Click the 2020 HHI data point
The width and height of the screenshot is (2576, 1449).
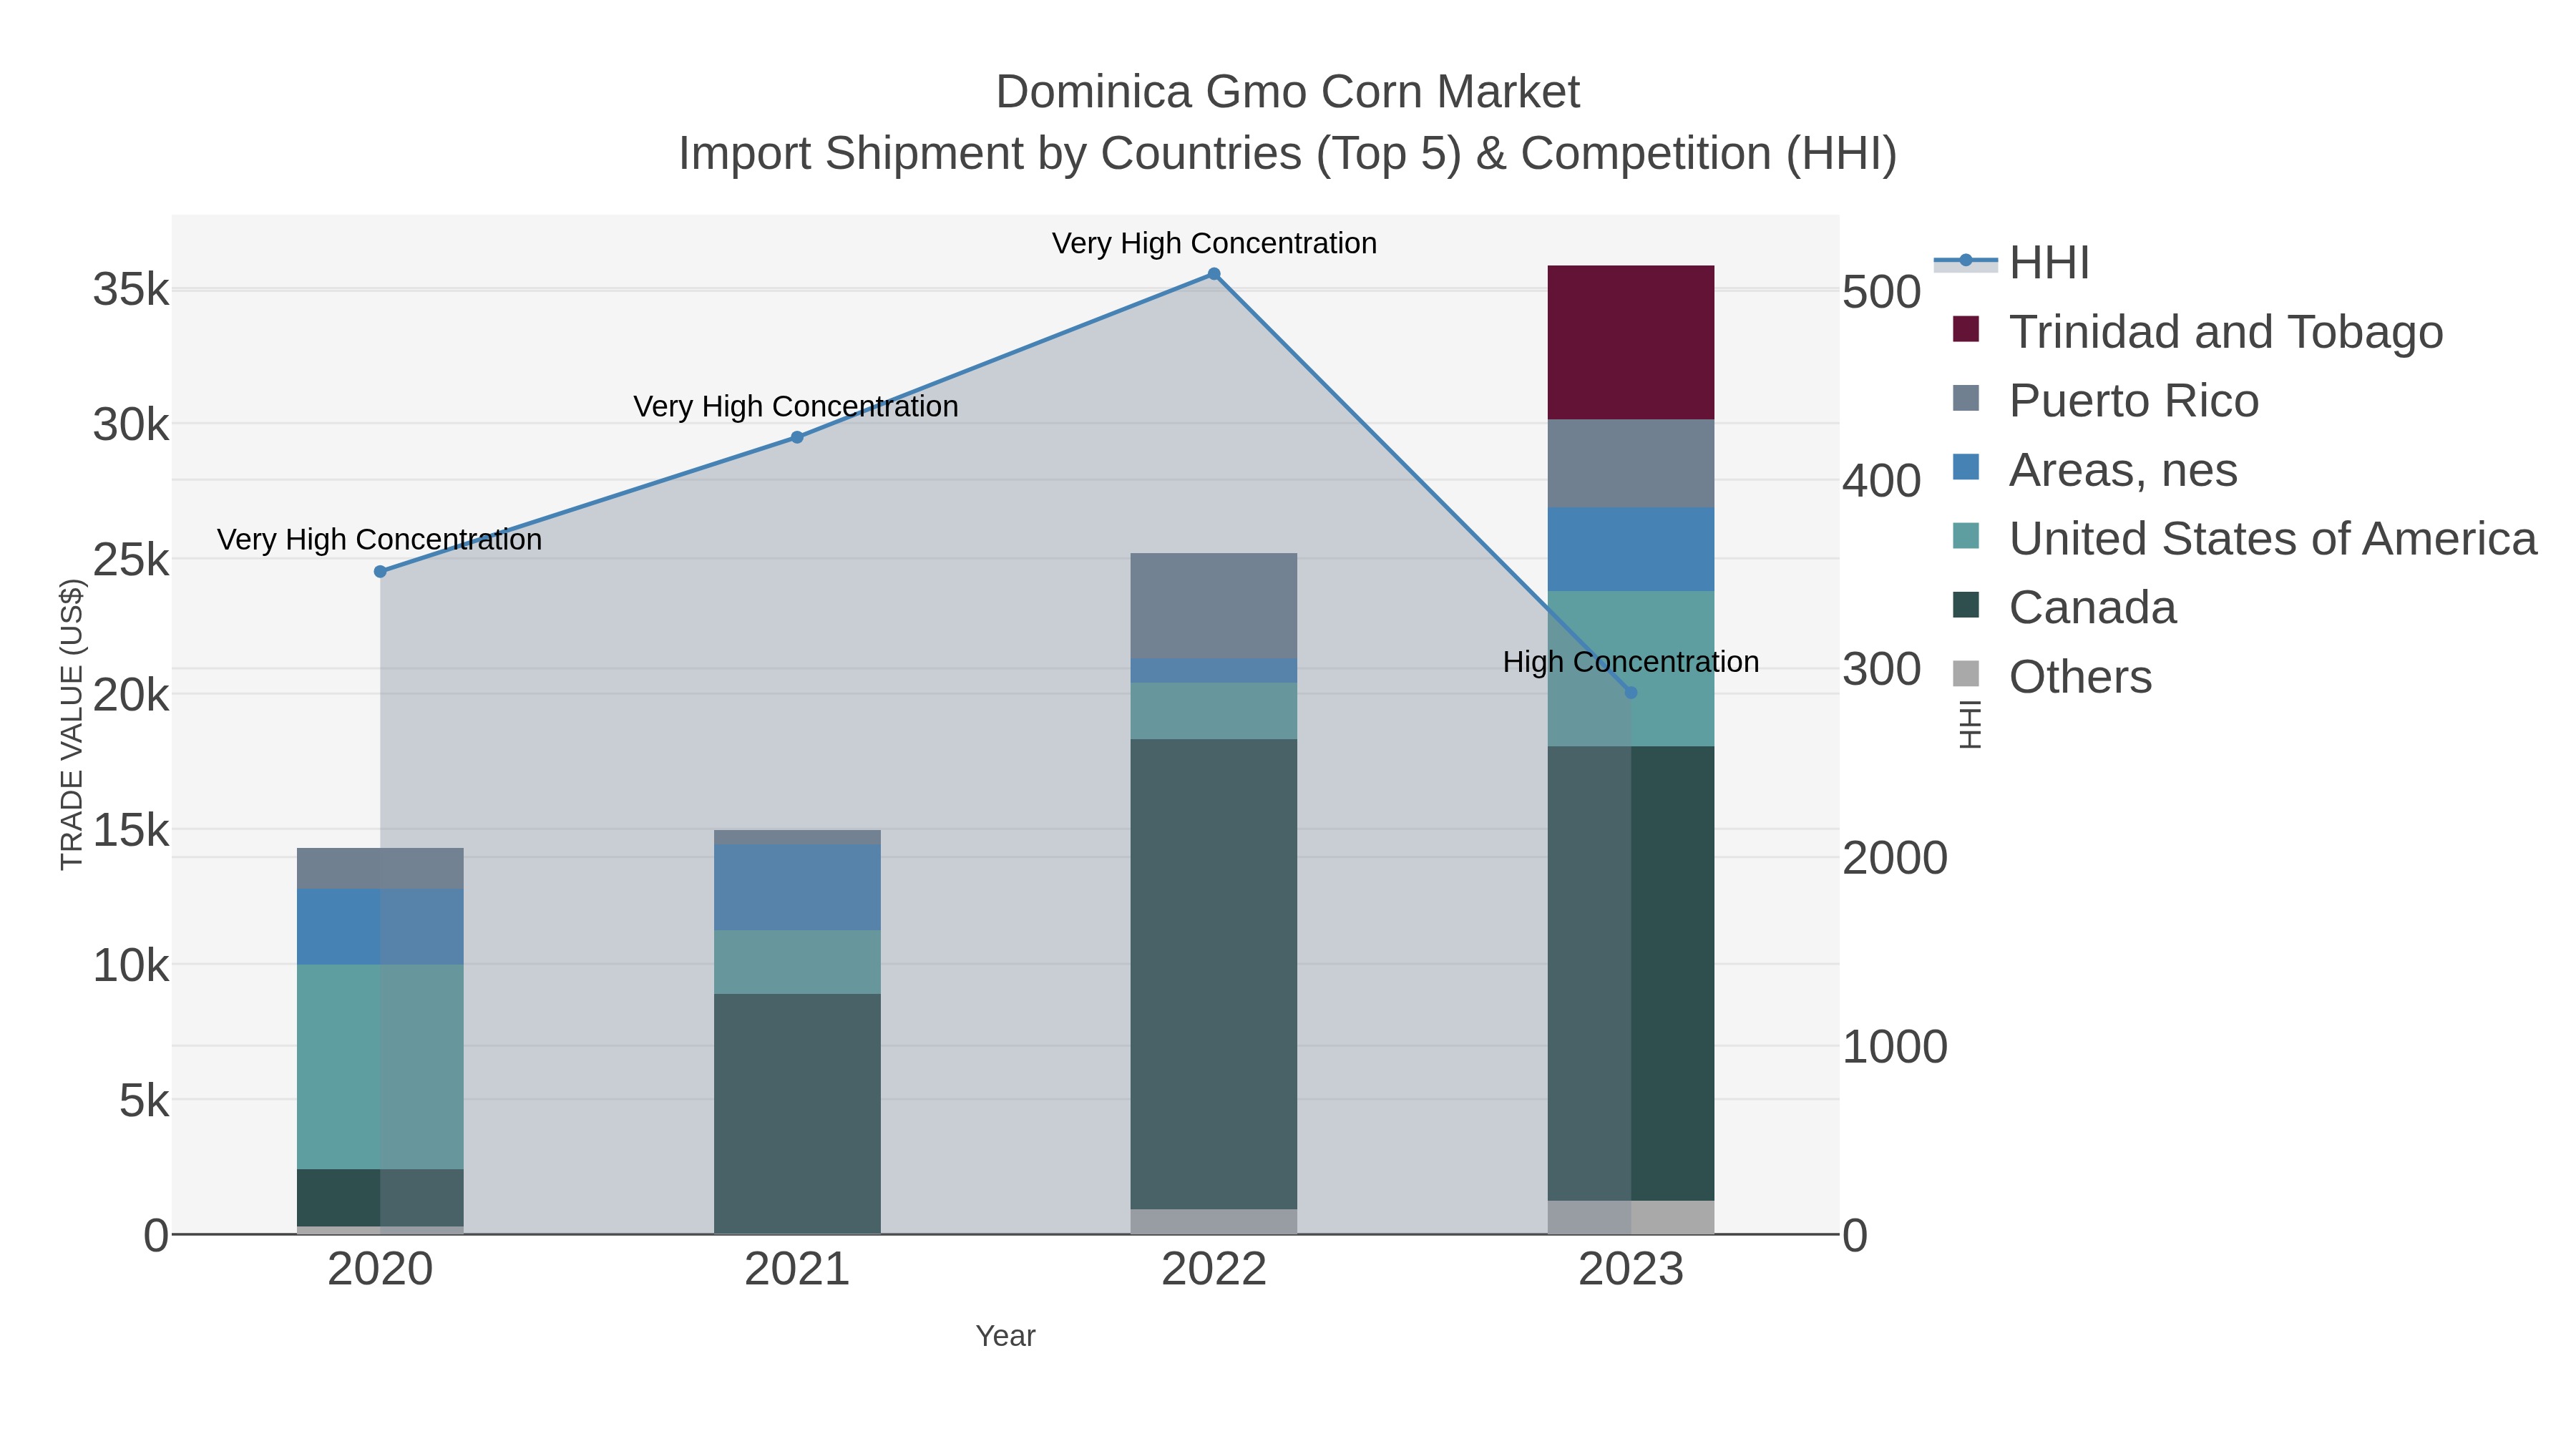(x=380, y=572)
